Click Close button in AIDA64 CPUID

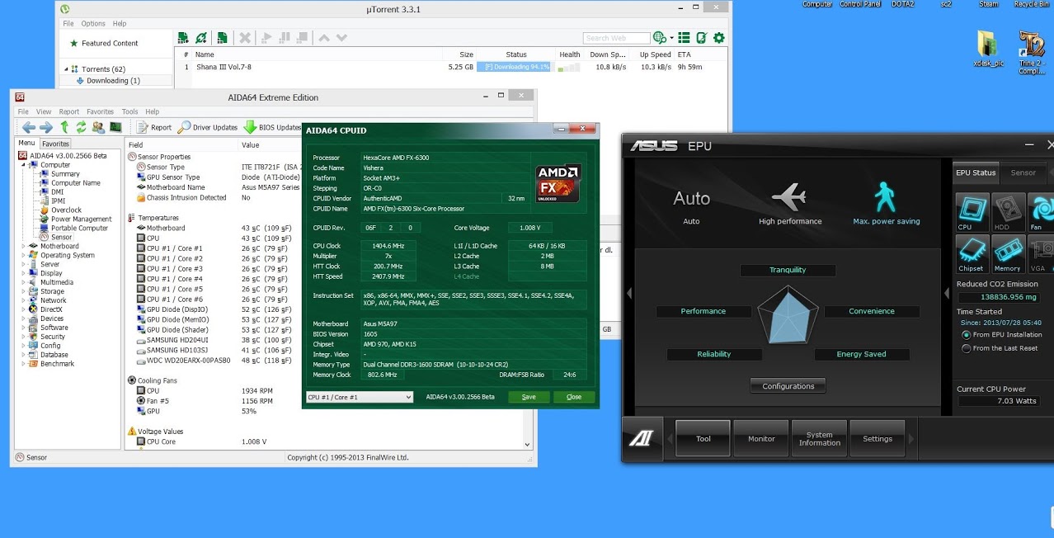[x=574, y=397]
